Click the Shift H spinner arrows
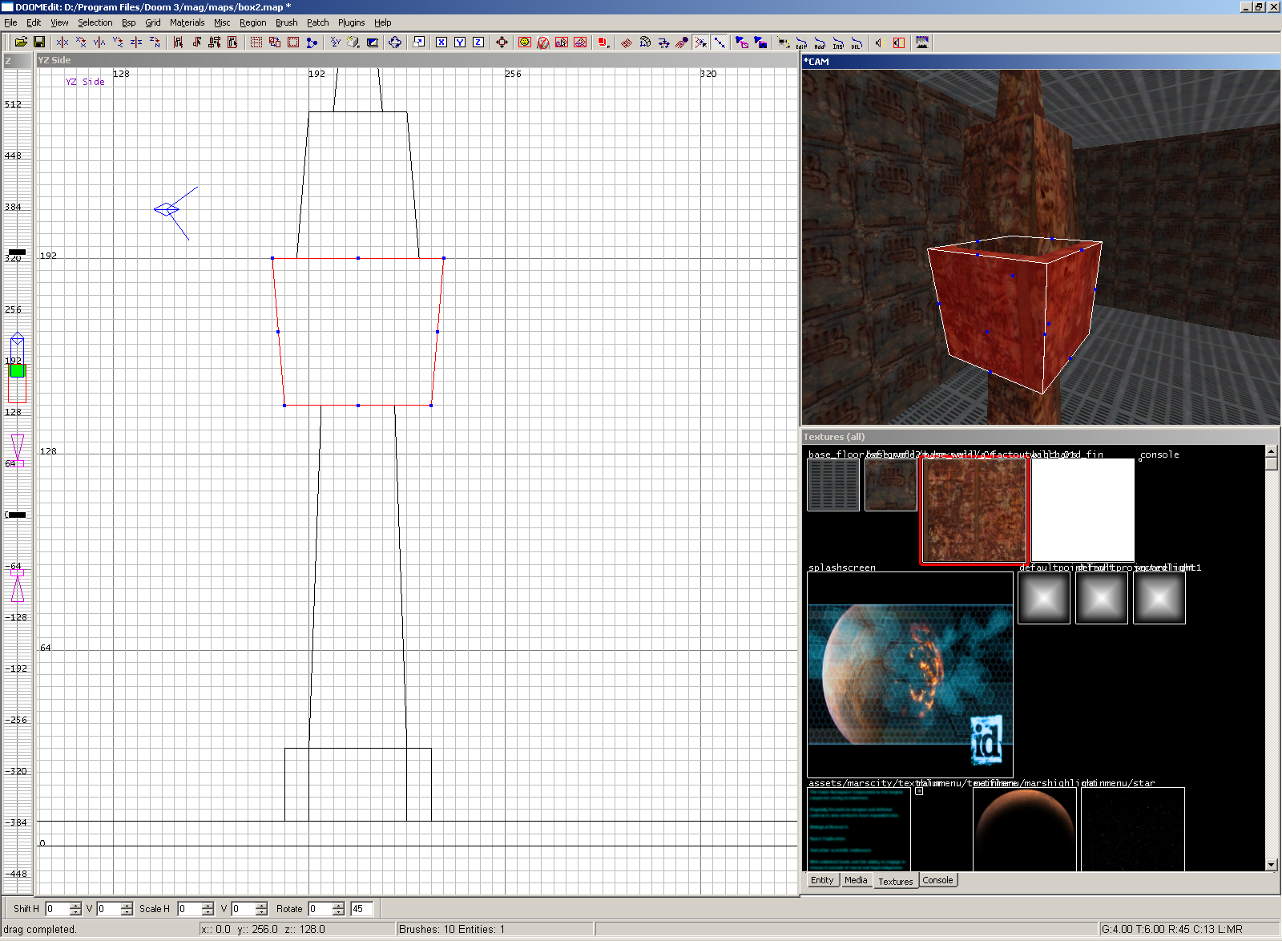Screen dimensions: 1282x941 coord(75,908)
